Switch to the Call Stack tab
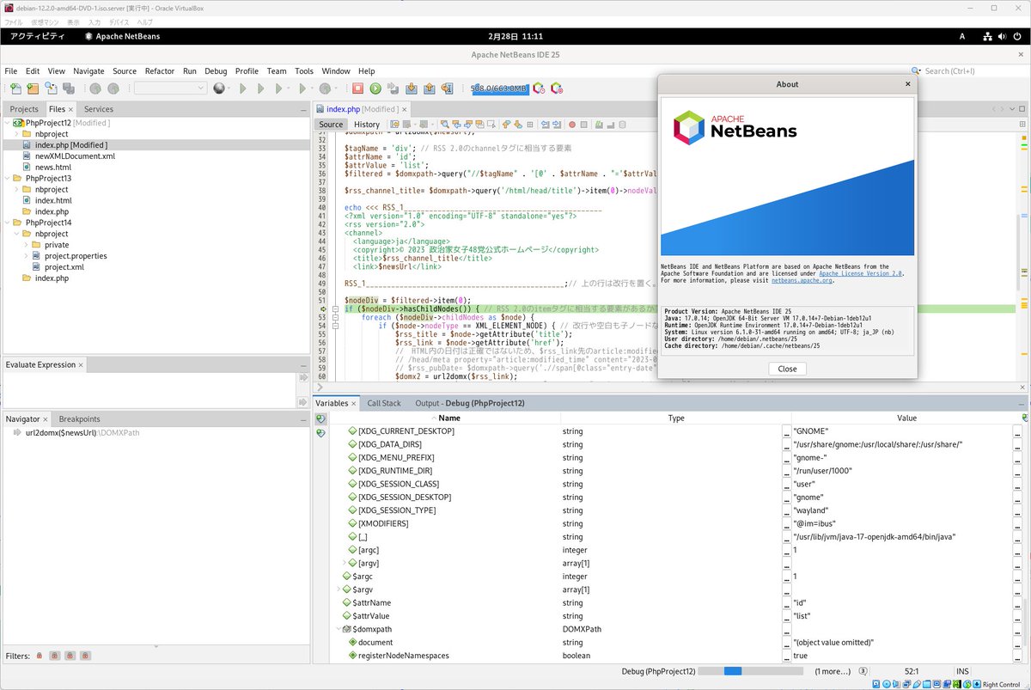1031x690 pixels. point(384,403)
